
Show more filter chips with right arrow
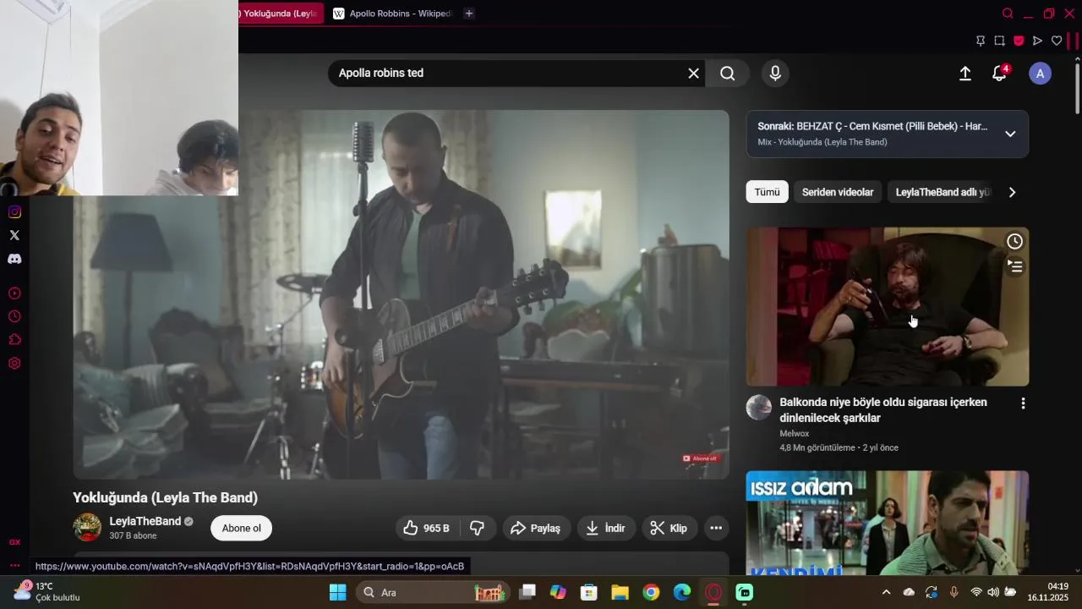coord(1012,192)
